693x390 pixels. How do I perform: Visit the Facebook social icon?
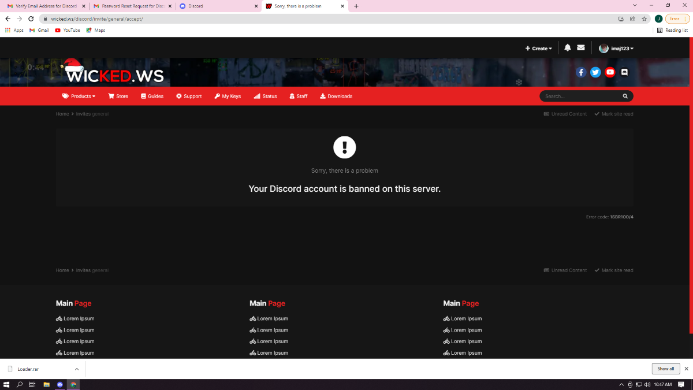click(581, 72)
